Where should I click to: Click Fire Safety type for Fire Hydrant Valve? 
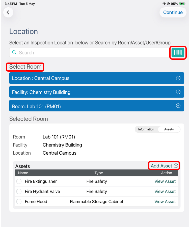[97, 191]
